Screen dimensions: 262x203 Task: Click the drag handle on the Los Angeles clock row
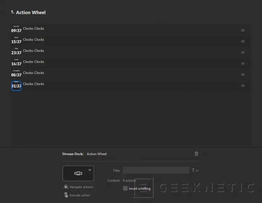[243, 75]
